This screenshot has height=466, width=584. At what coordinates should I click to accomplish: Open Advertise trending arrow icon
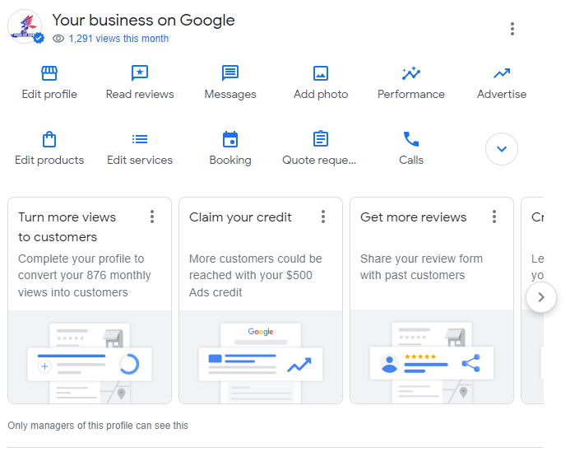502,73
